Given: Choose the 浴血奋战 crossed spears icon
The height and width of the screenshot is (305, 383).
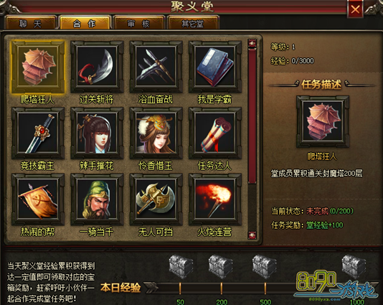Looking at the screenshot, I should click(156, 67).
